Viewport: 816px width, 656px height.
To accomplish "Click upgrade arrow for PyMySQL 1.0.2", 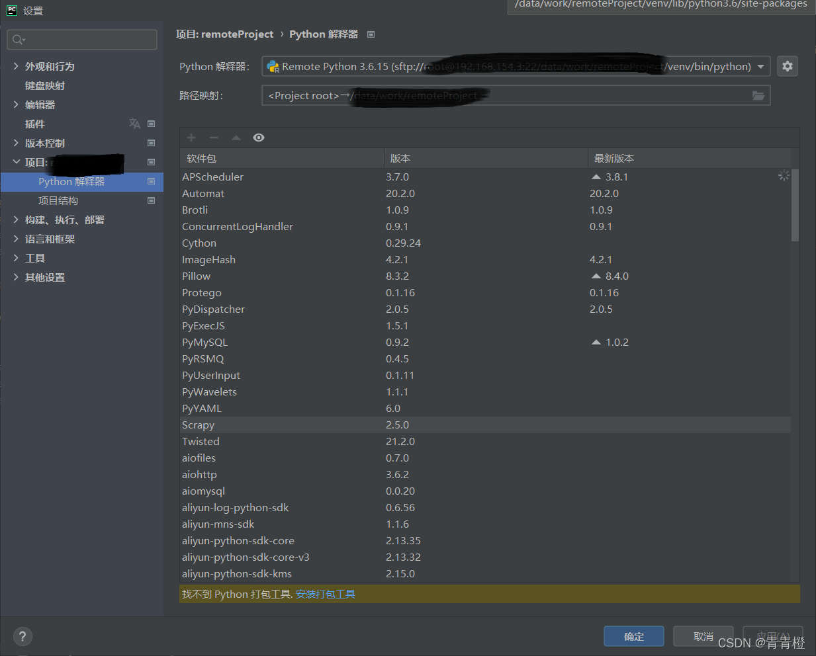I will click(596, 342).
